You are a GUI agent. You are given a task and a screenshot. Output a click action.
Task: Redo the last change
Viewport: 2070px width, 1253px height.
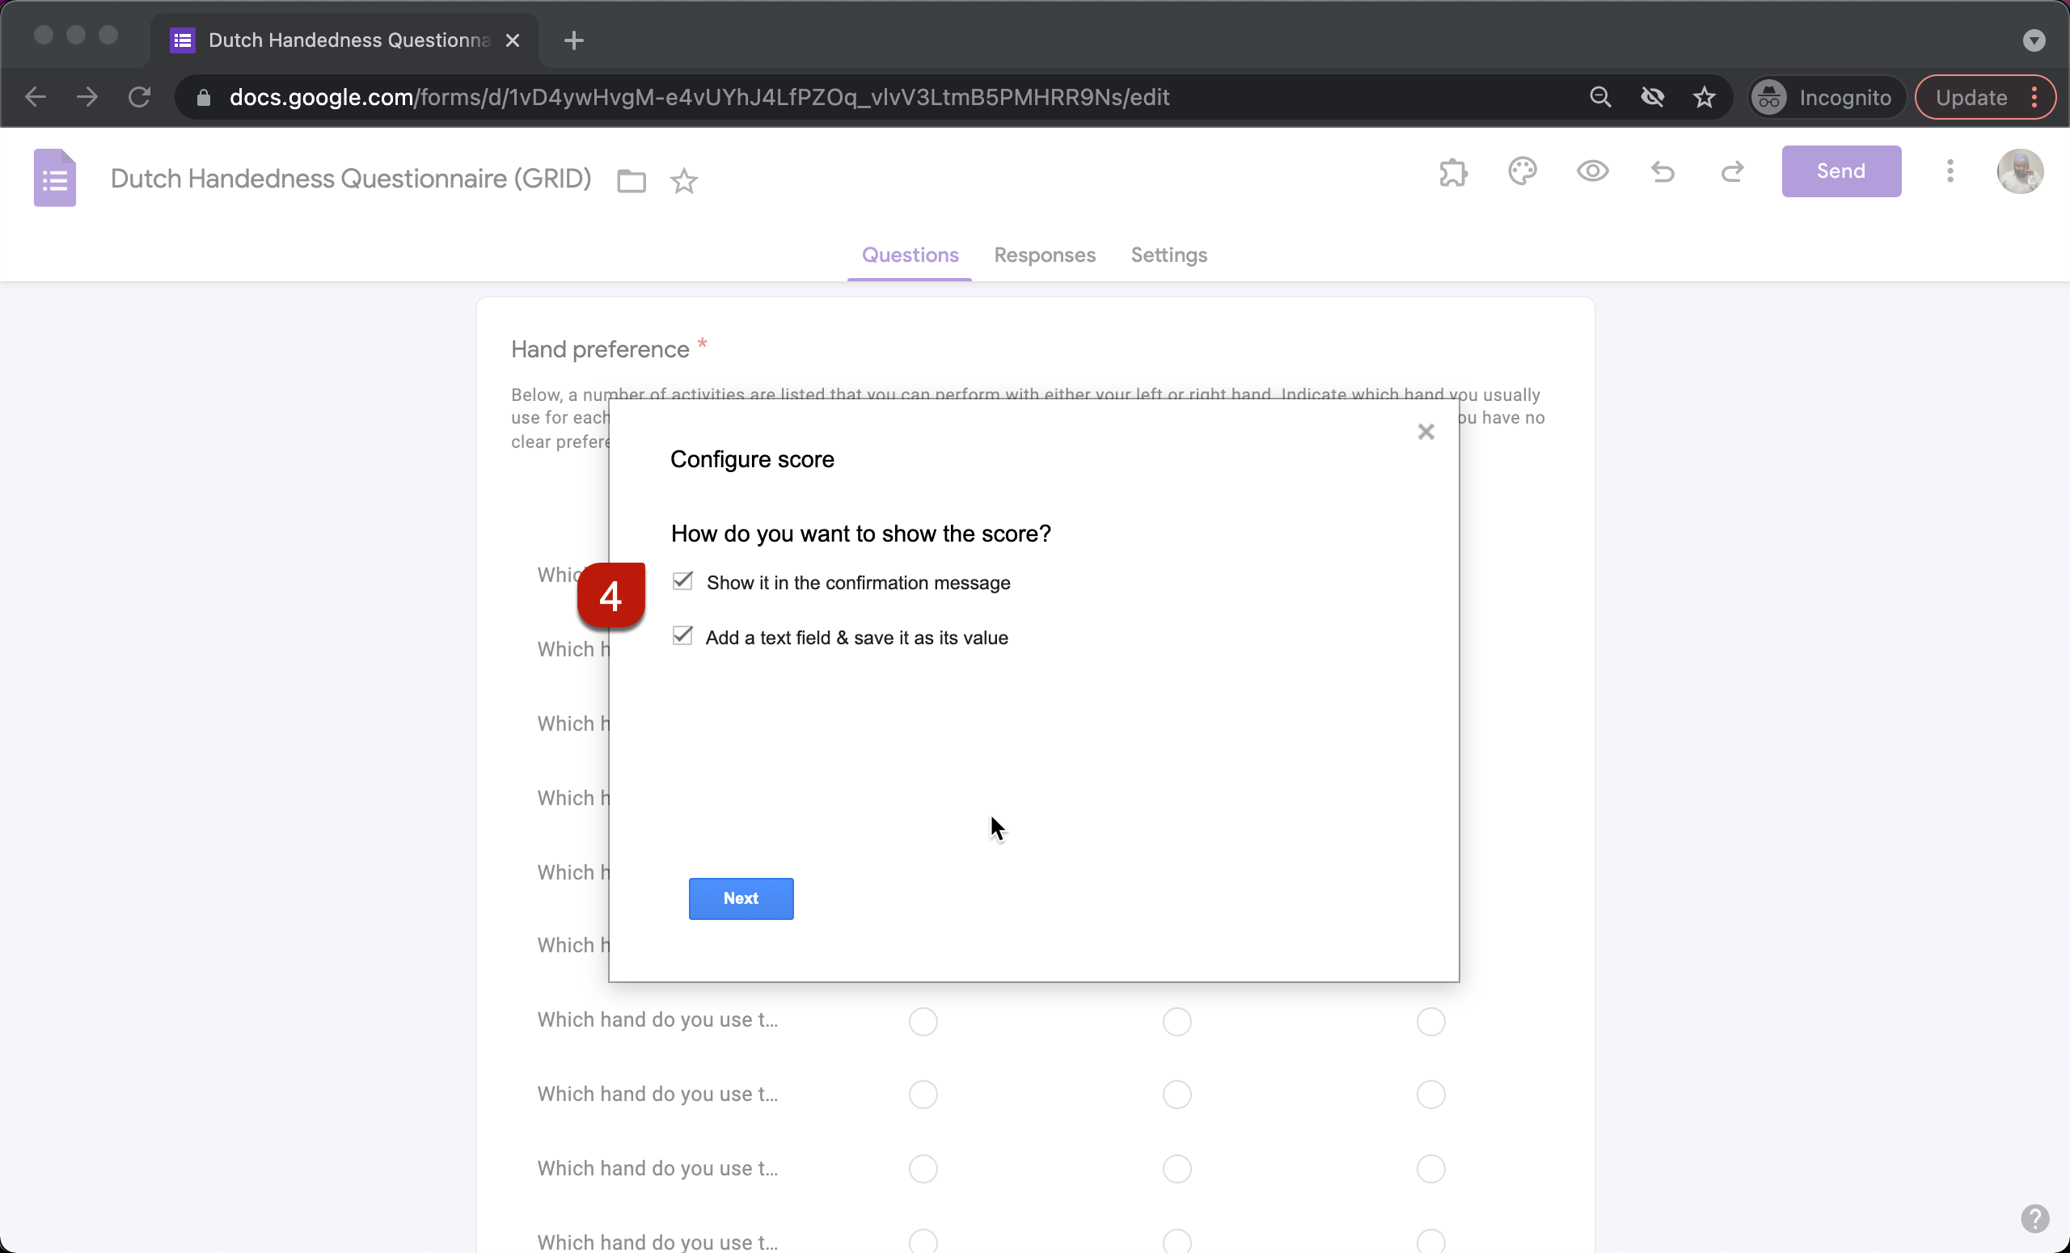[1732, 172]
